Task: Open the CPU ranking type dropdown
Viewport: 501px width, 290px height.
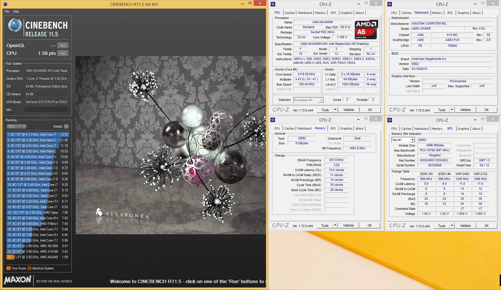Action: [x=16, y=126]
